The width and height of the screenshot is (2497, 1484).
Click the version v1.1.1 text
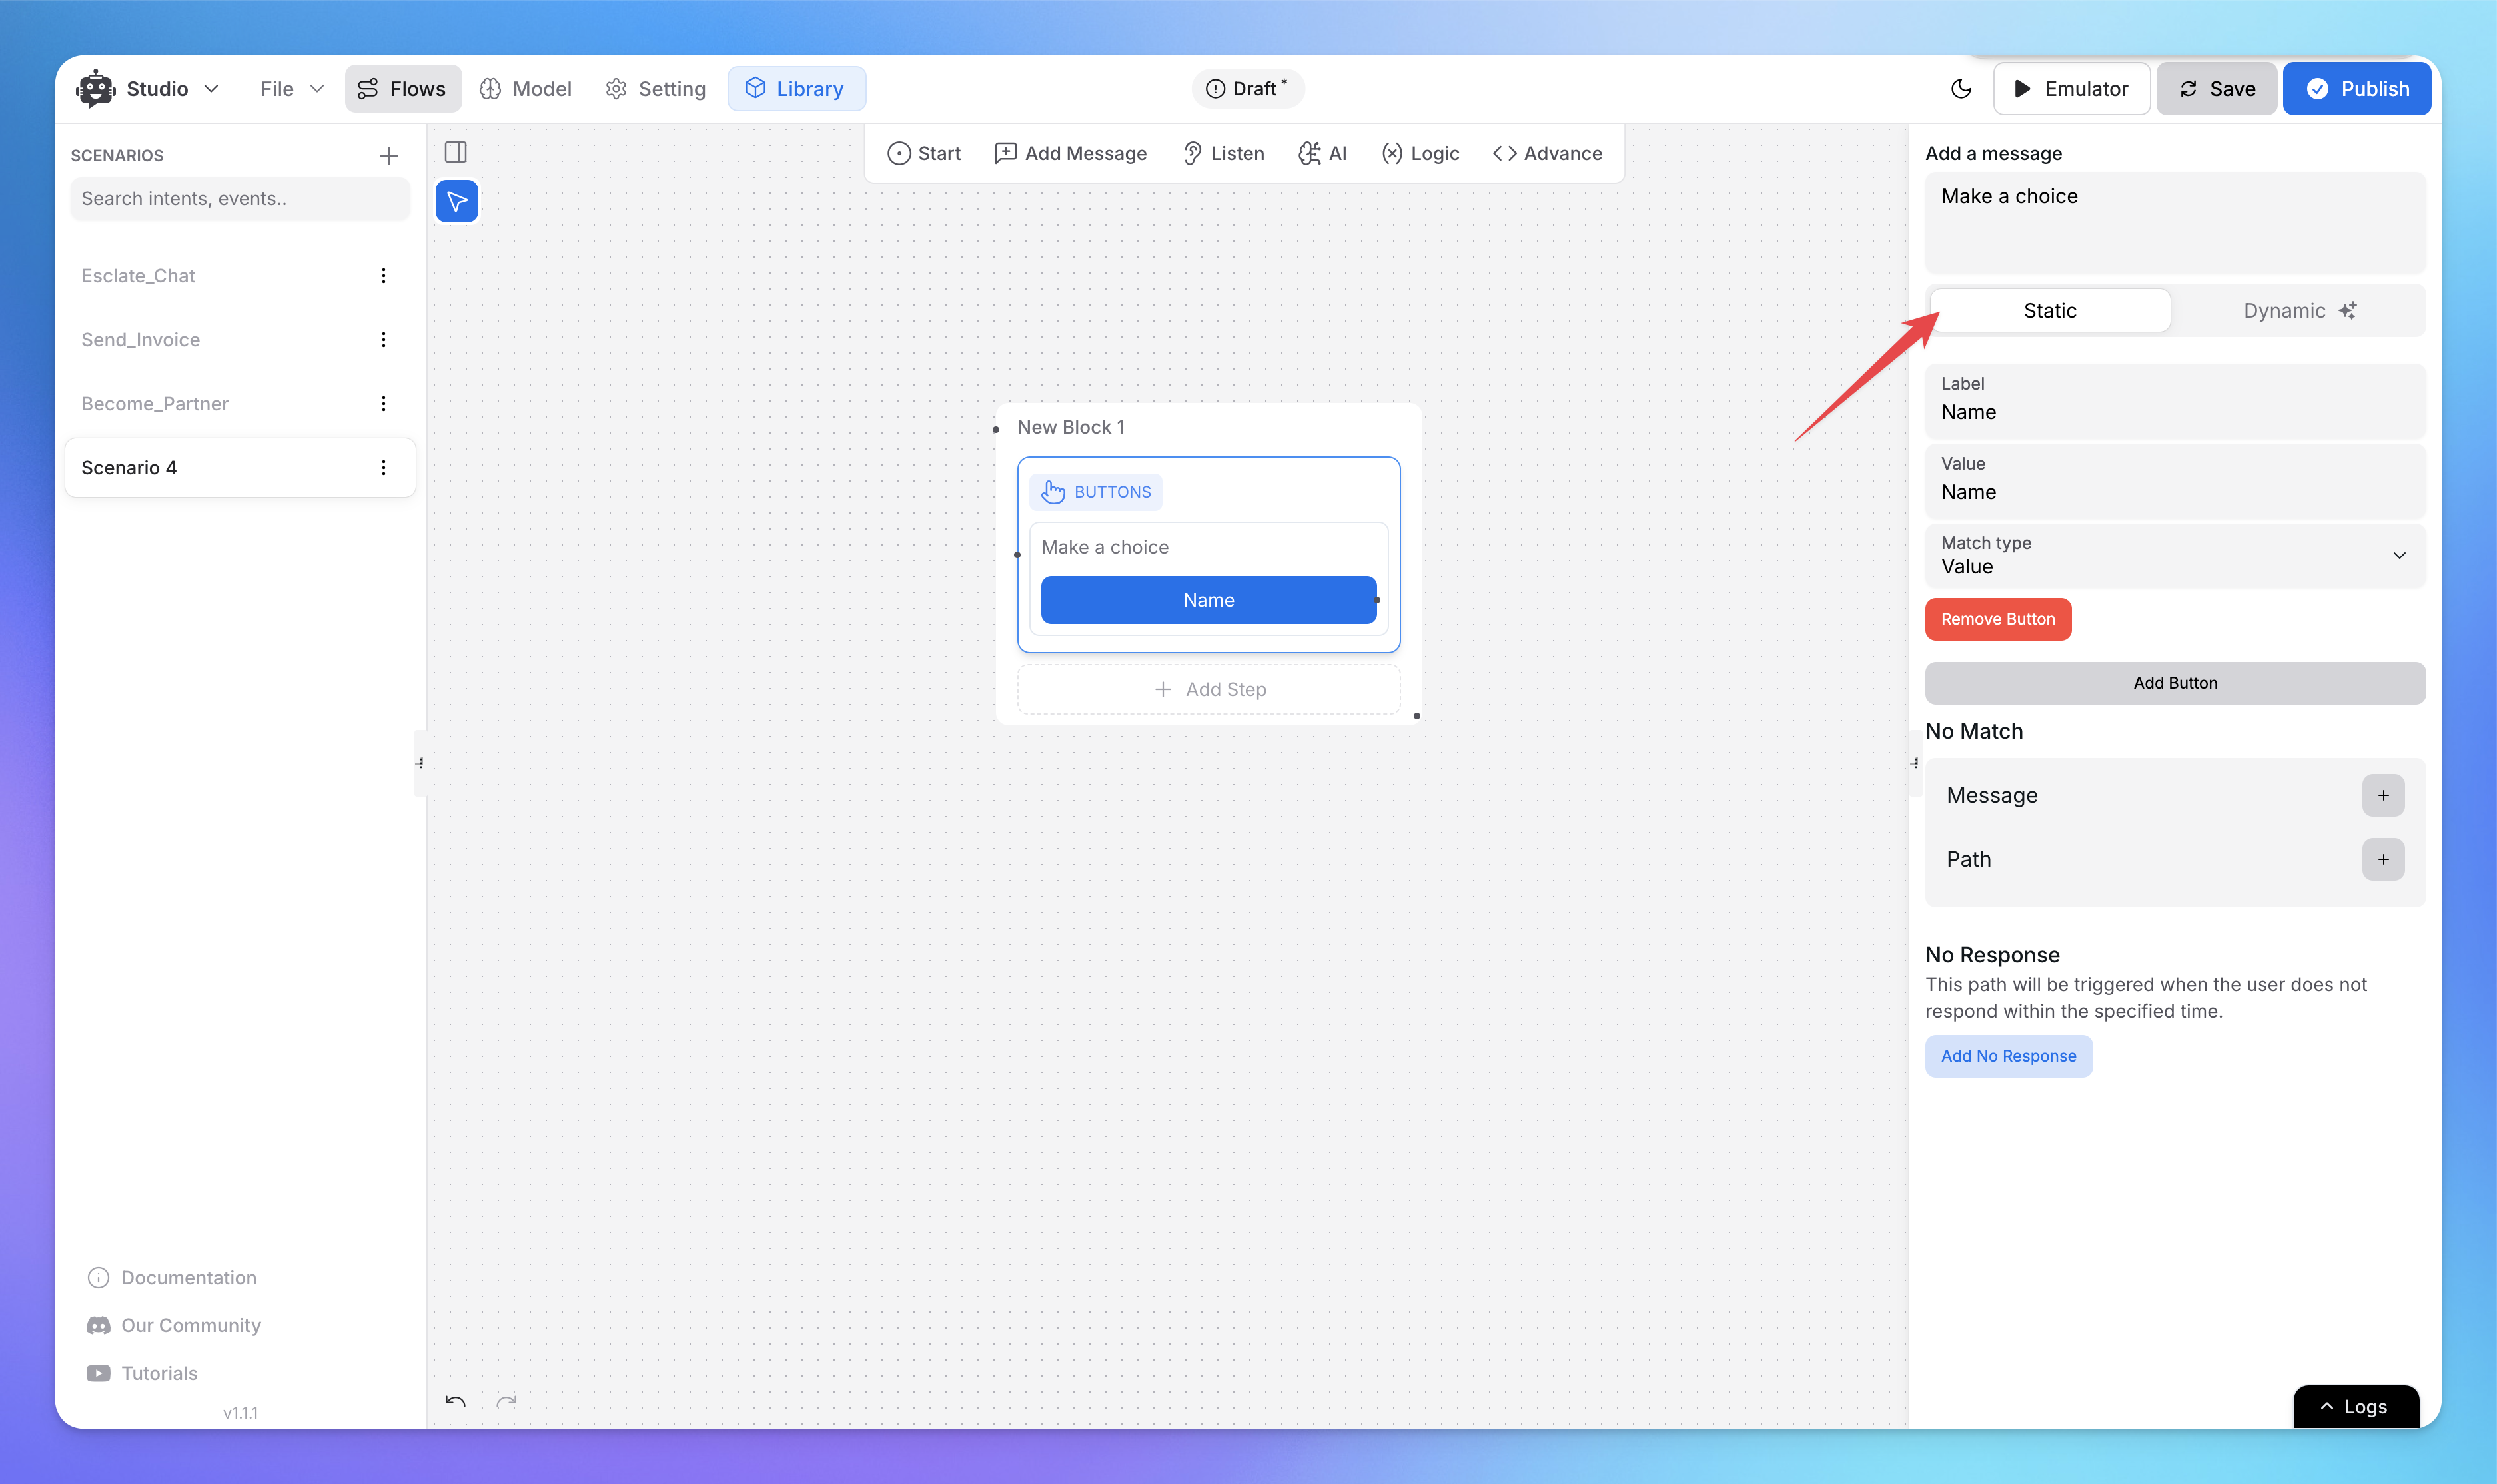[x=240, y=1413]
